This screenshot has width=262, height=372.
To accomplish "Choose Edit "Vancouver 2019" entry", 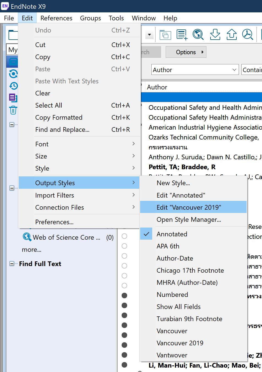I will [x=193, y=207].
